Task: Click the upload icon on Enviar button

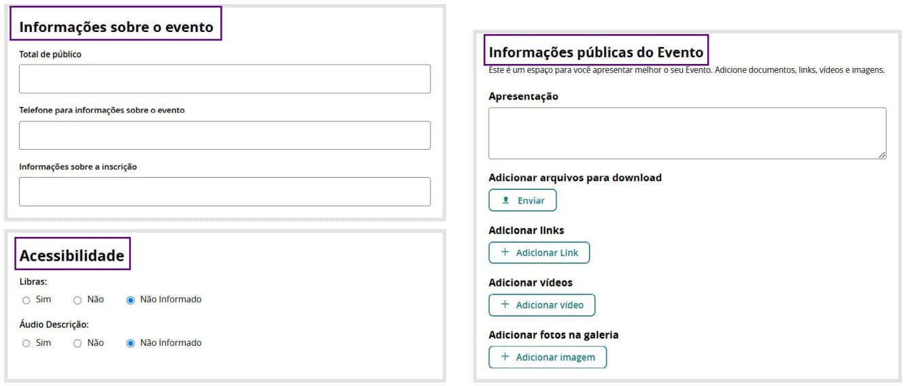Action: 505,201
